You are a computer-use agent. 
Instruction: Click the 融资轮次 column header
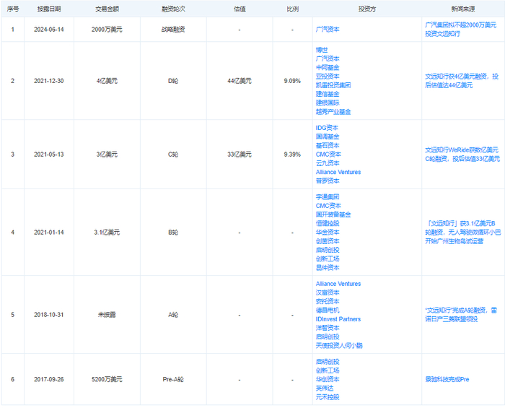173,9
